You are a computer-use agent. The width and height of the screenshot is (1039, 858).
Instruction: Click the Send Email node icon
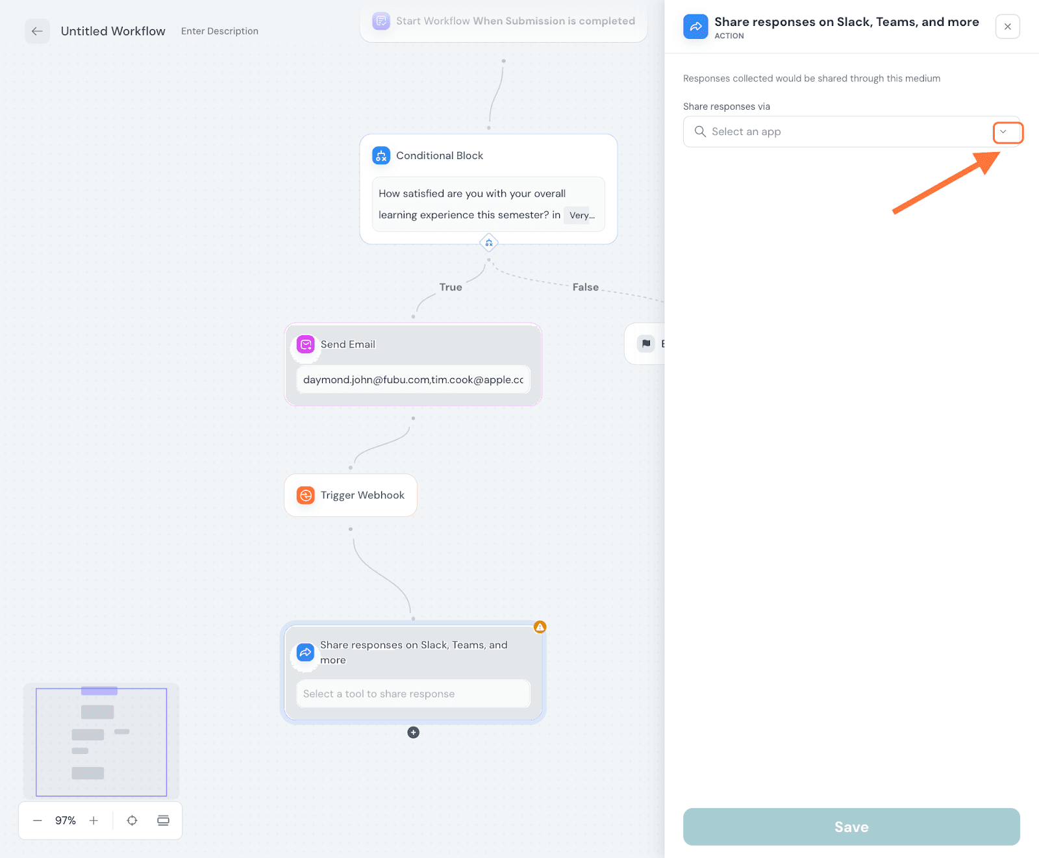coord(305,344)
